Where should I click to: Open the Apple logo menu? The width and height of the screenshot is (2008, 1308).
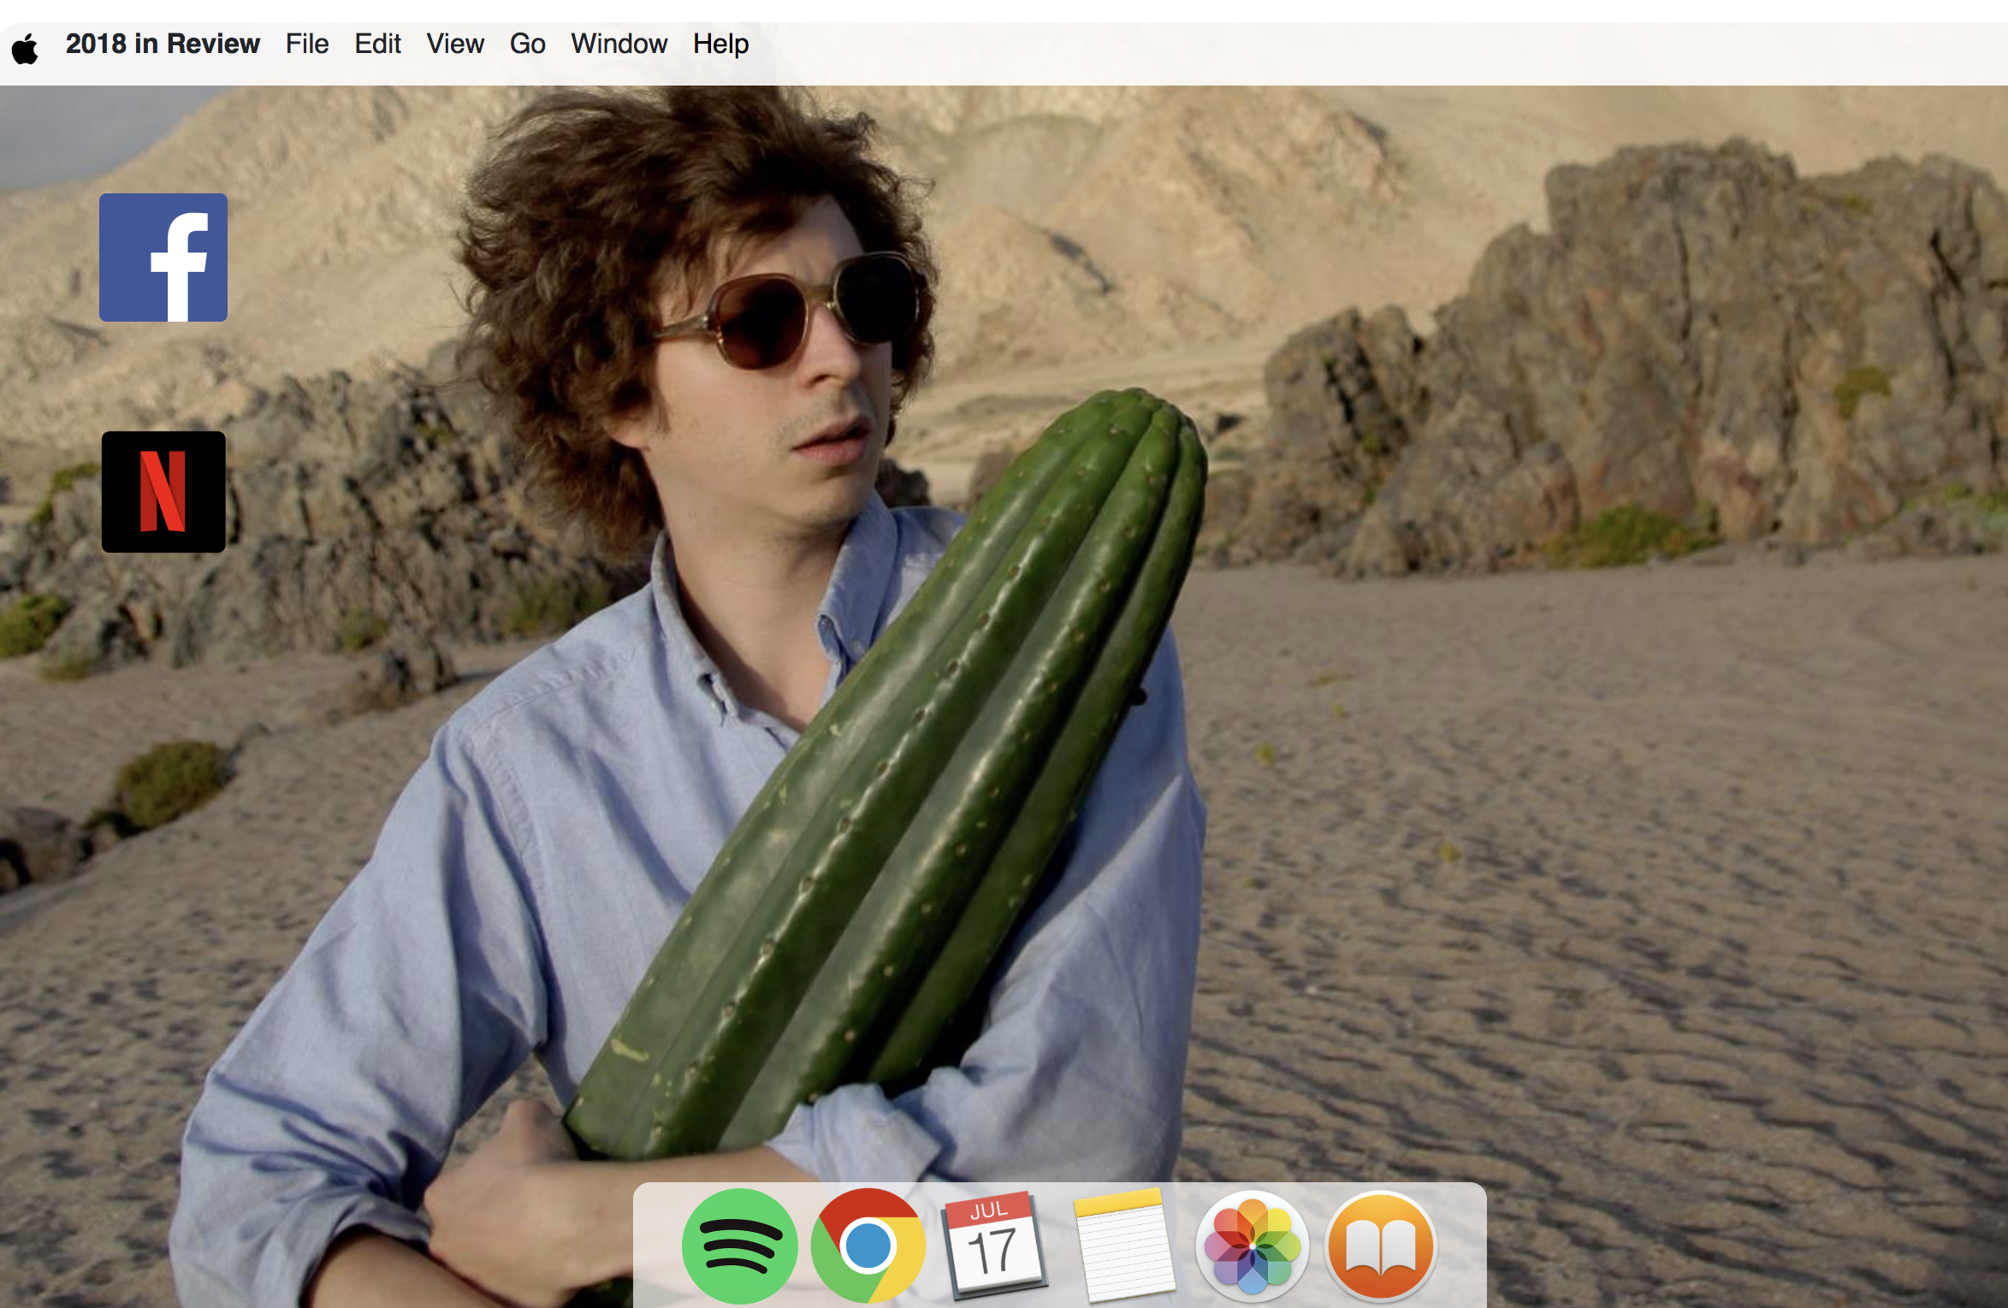click(26, 47)
